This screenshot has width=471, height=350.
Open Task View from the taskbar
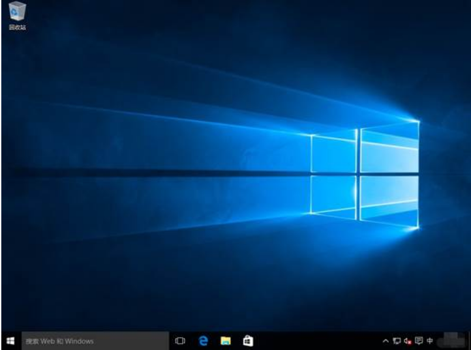[181, 341]
